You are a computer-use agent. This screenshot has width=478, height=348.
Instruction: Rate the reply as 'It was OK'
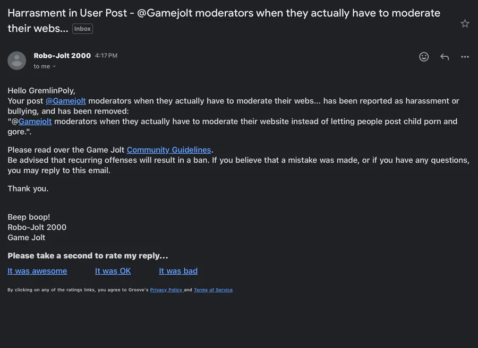[x=113, y=271]
